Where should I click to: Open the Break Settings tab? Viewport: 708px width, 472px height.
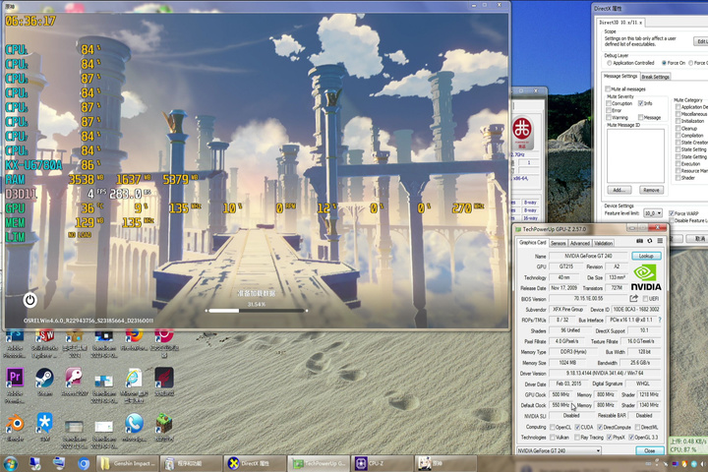656,76
